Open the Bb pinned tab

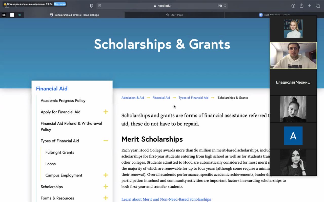click(x=4, y=15)
